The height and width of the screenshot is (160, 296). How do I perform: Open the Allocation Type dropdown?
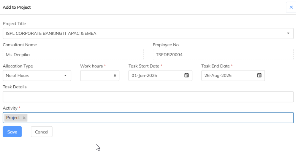(65, 75)
